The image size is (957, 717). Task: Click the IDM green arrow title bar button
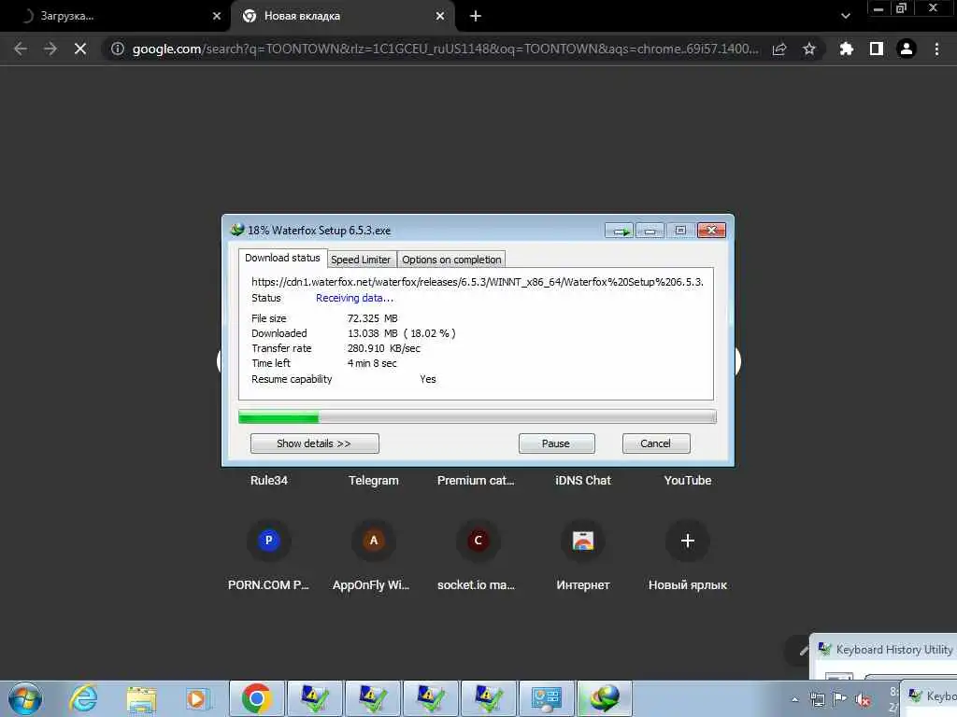click(x=621, y=231)
